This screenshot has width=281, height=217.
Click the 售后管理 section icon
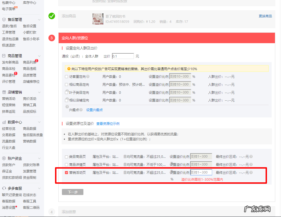point(4,19)
